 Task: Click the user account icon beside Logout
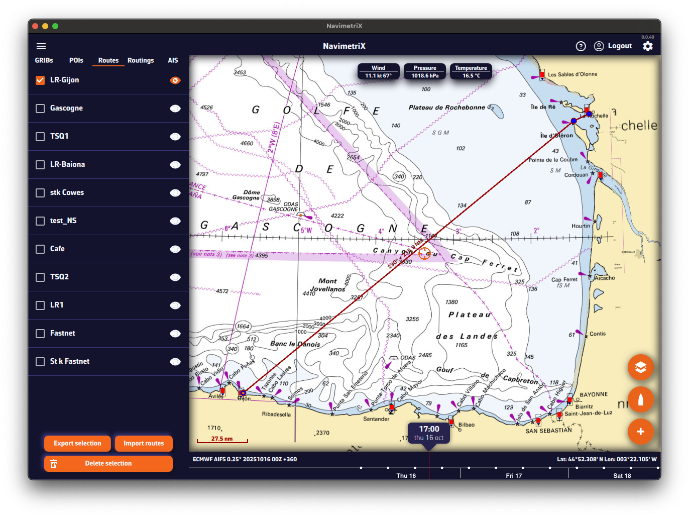click(x=599, y=46)
